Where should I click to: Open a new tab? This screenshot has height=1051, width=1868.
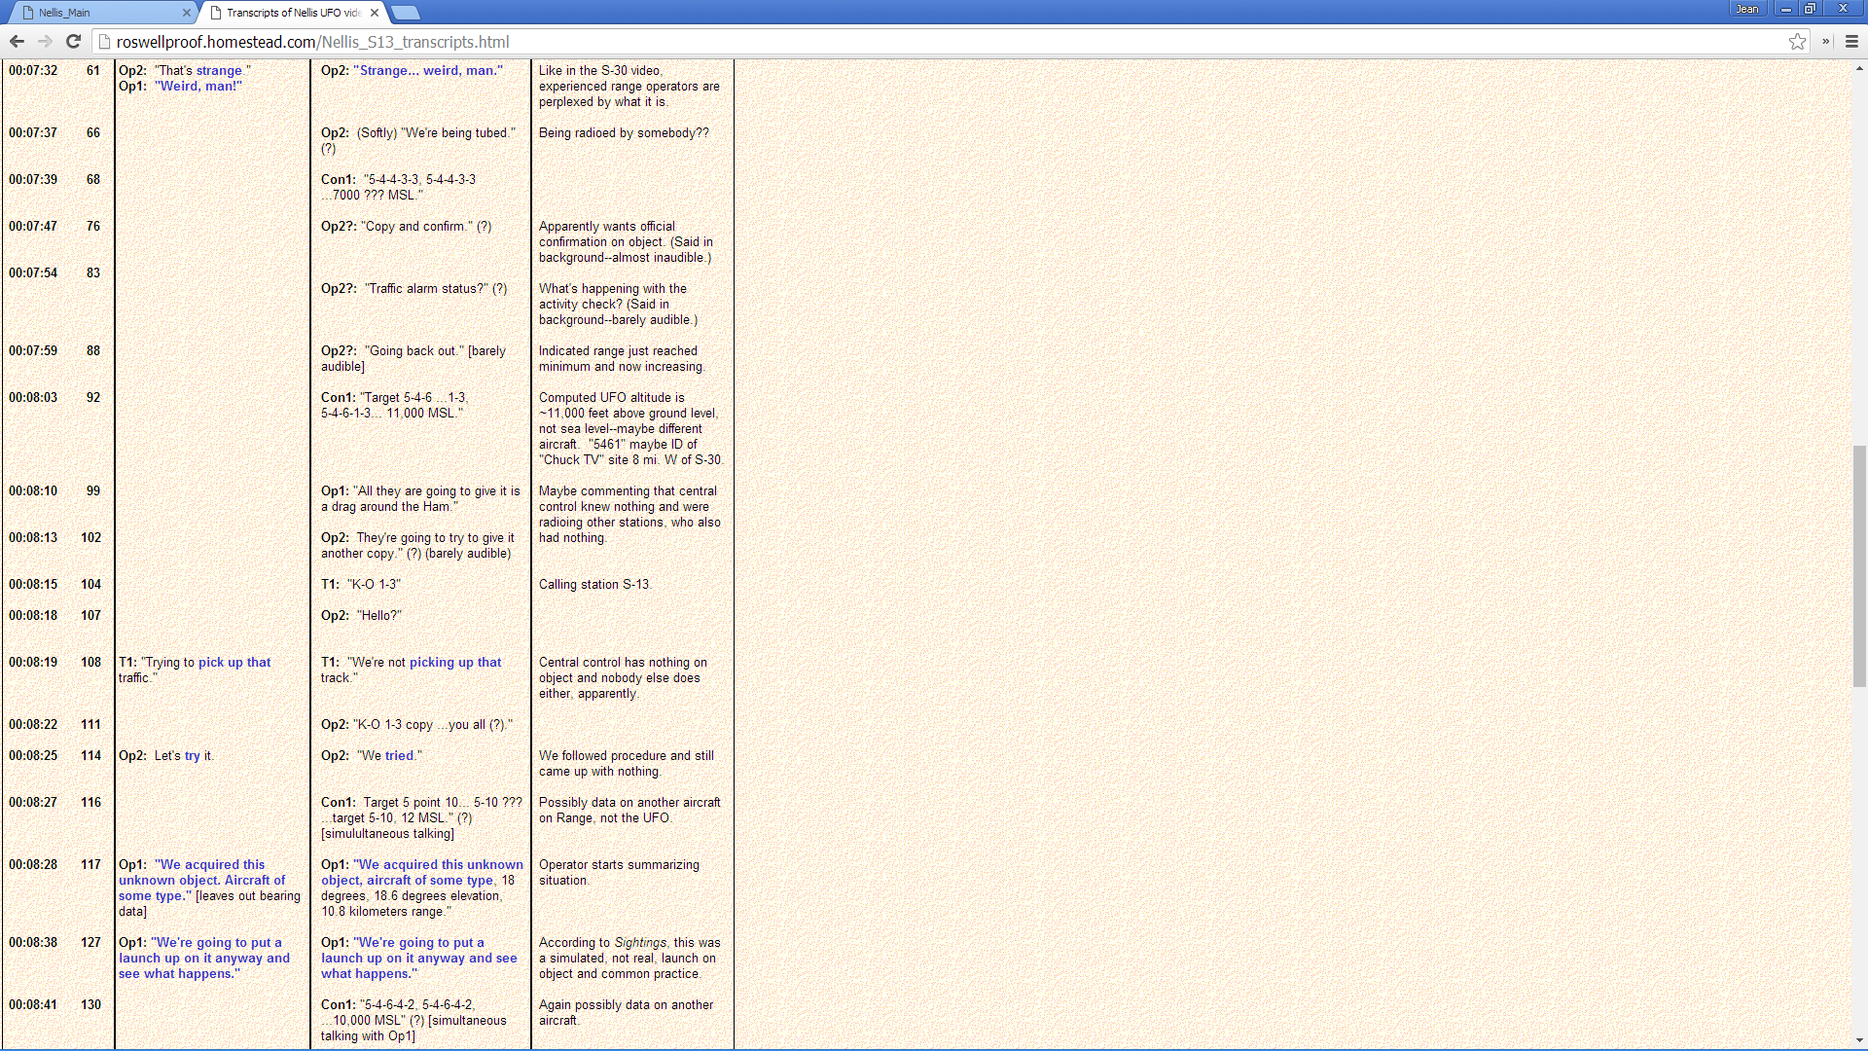405,13
